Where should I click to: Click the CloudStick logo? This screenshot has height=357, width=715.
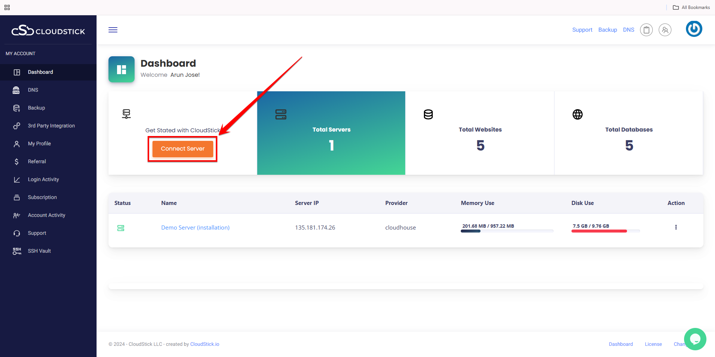point(48,31)
